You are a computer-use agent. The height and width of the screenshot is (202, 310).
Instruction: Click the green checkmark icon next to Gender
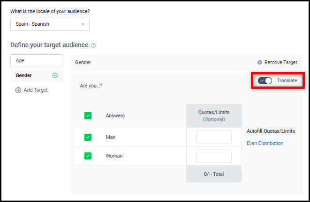55,75
